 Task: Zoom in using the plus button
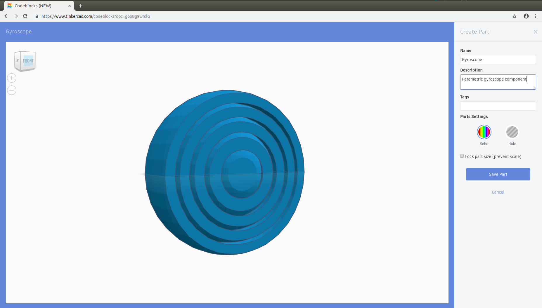(x=11, y=78)
